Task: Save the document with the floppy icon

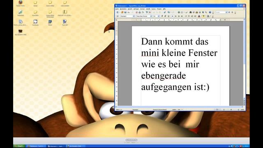Action: click(x=125, y=12)
